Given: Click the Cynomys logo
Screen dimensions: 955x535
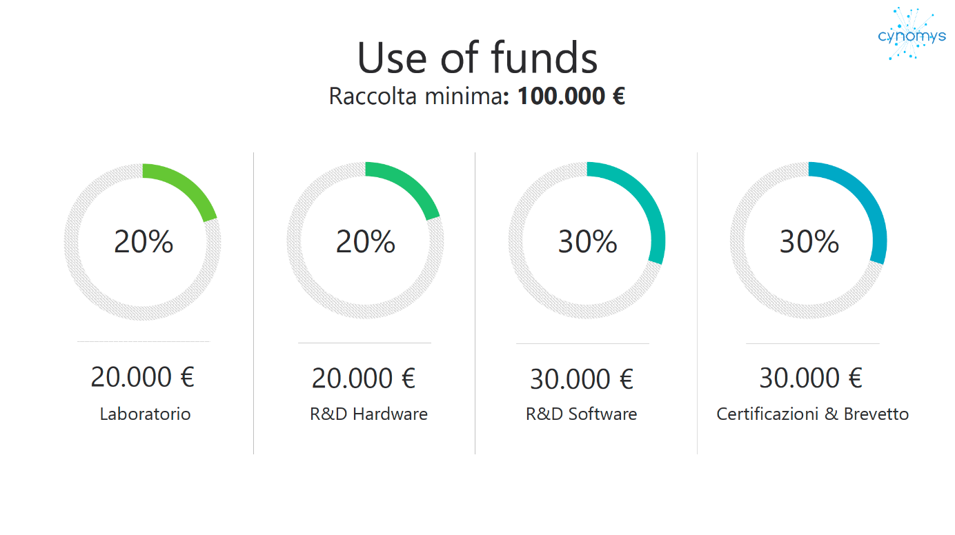Looking at the screenshot, I should coord(912,34).
